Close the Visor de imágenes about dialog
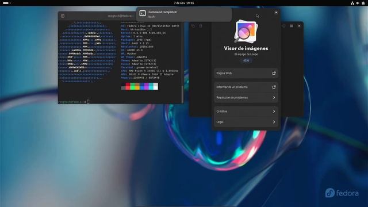This screenshot has height=207, width=368. pyautogui.click(x=276, y=13)
